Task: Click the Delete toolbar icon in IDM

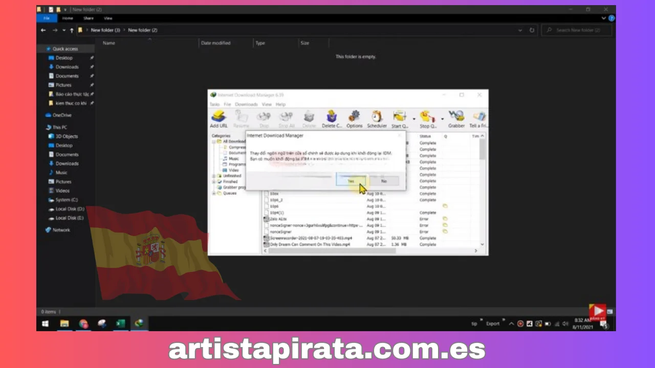Action: pos(309,120)
